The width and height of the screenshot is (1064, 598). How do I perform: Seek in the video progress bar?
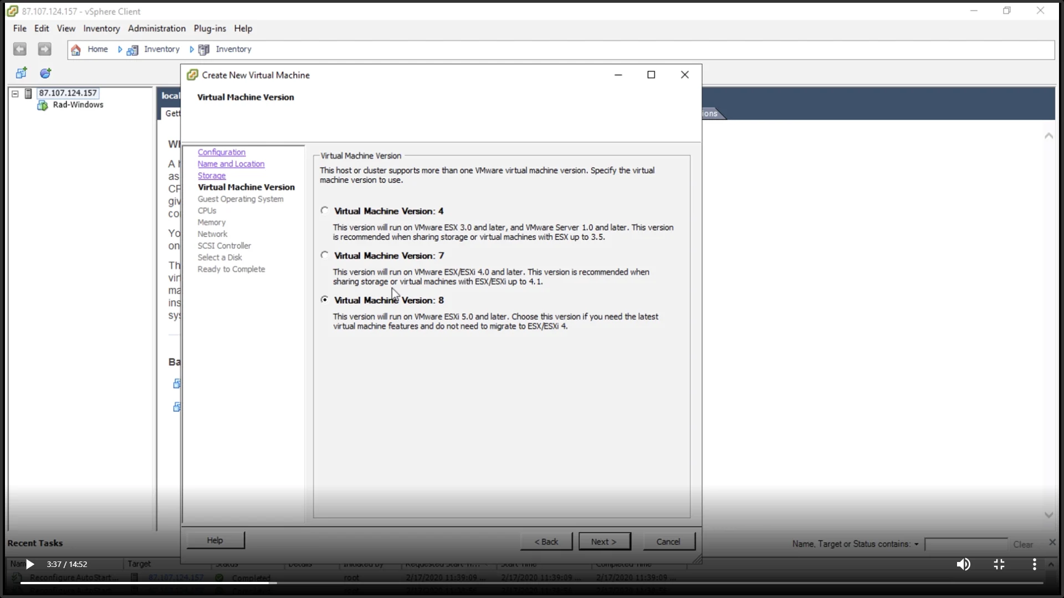pyautogui.click(x=532, y=582)
